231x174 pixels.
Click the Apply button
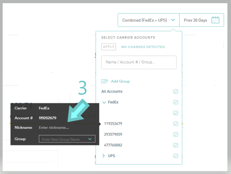click(x=108, y=47)
